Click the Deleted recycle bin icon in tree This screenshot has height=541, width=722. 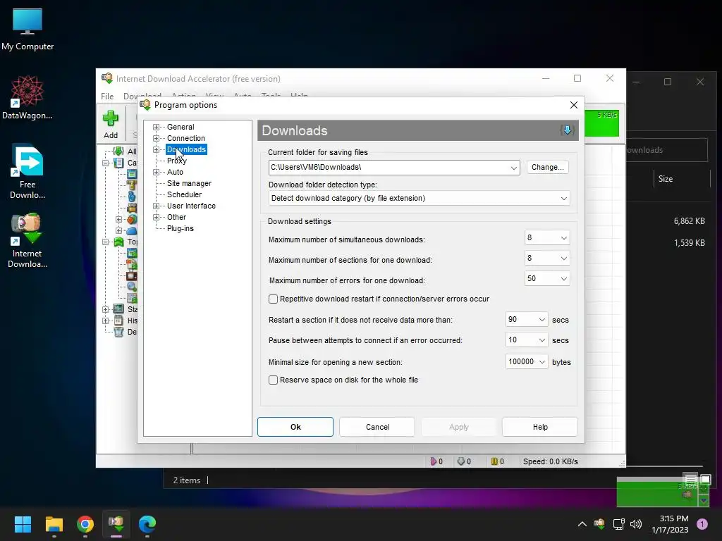tap(118, 332)
